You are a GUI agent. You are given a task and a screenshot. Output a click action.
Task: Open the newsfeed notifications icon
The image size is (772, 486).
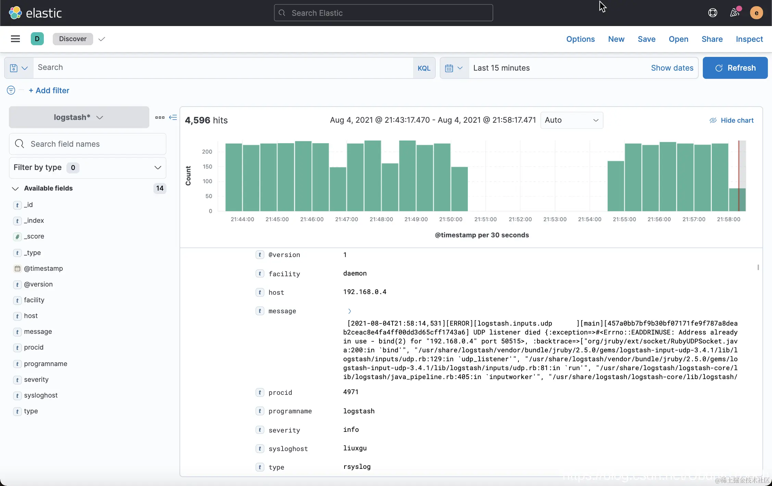[734, 13]
